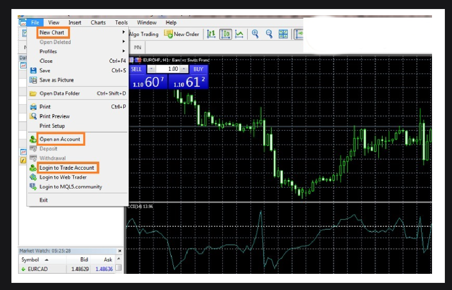The height and width of the screenshot is (290, 452).
Task: Click the CCI(14) indicator label
Action: 140,206
